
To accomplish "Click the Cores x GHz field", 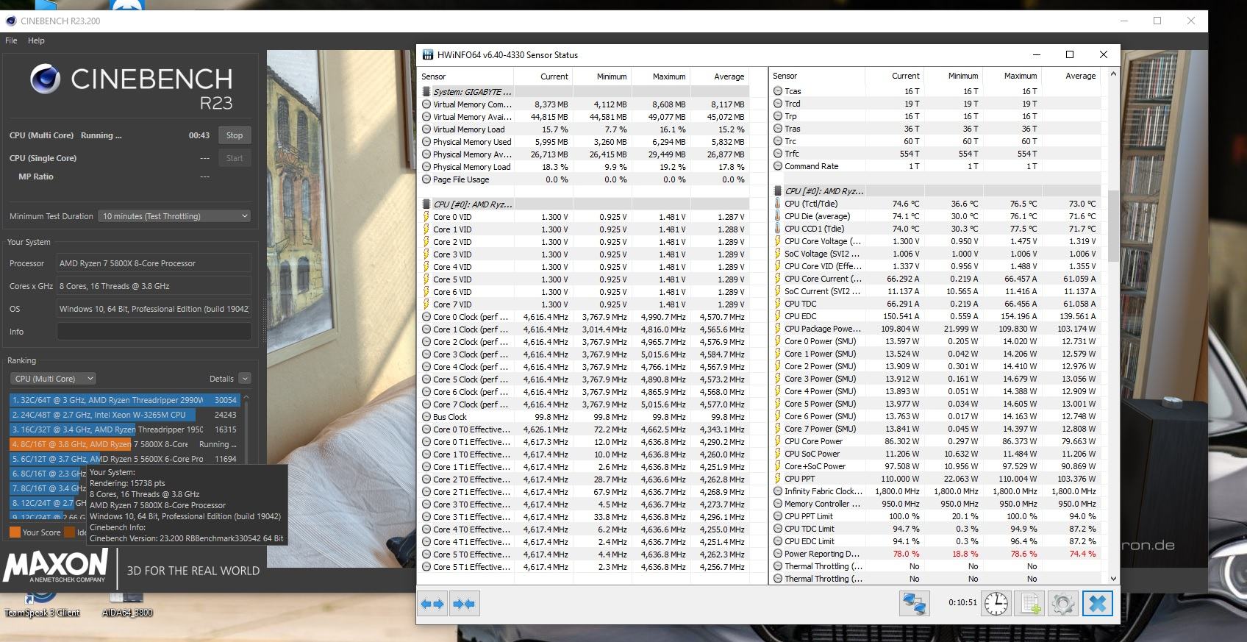I will click(154, 286).
